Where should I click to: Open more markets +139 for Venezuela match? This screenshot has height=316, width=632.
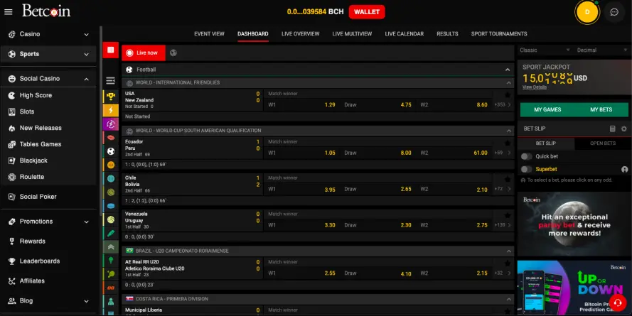pyautogui.click(x=502, y=225)
